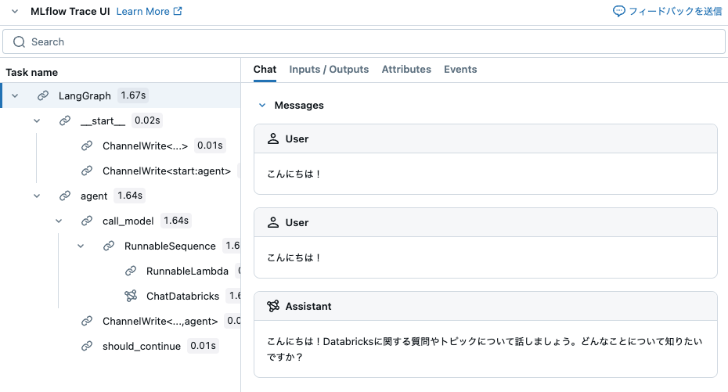Viewport: 728px width, 392px height.
Task: Select the ChannelWrite<...> span row
Action: [x=121, y=146]
